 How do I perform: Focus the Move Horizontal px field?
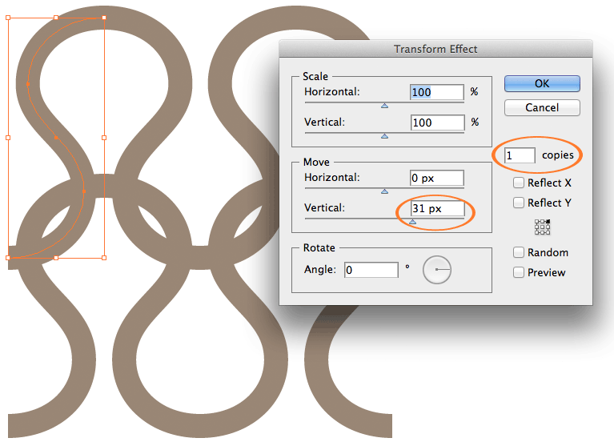click(436, 178)
